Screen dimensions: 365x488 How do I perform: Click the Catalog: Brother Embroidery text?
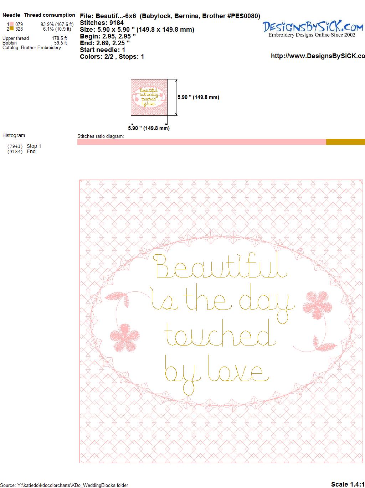pos(32,48)
